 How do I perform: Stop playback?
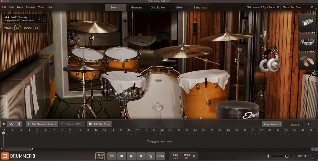pos(122,156)
